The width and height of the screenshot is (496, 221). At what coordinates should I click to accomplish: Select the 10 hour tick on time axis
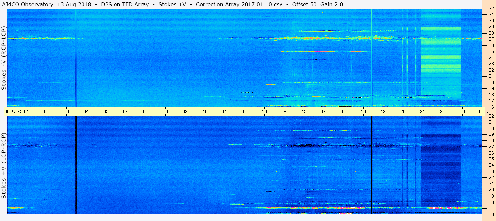point(205,111)
